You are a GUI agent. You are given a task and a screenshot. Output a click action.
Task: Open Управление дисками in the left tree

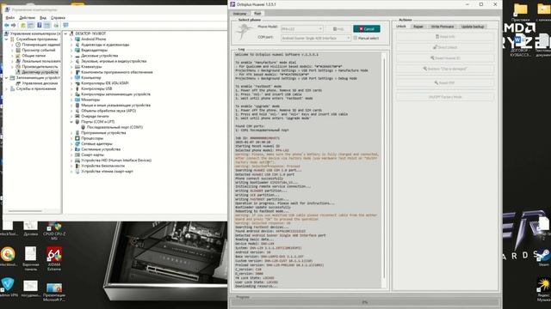pyautogui.click(x=40, y=83)
